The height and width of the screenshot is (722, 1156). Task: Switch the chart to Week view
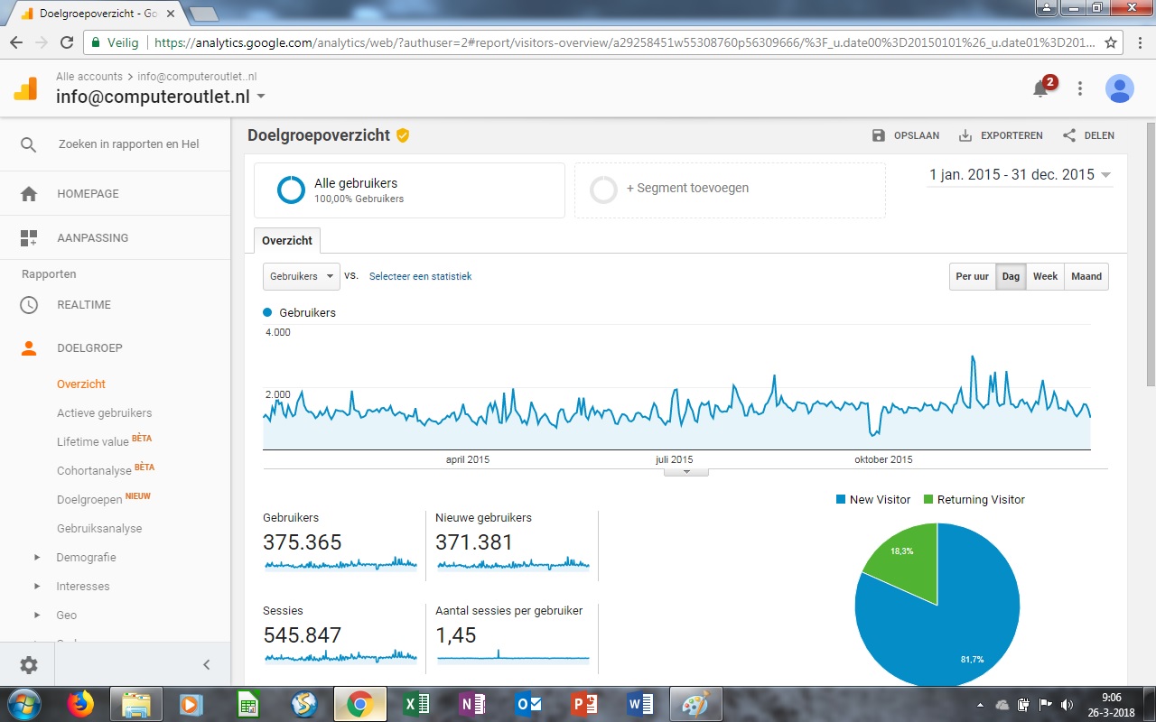[x=1045, y=276]
